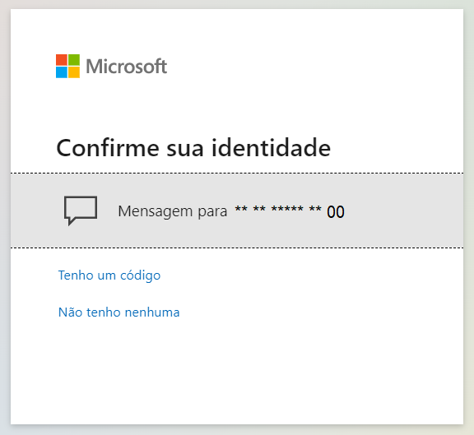The width and height of the screenshot is (474, 435).
Task: Select the masked phone number ending in 00
Action: (x=290, y=211)
